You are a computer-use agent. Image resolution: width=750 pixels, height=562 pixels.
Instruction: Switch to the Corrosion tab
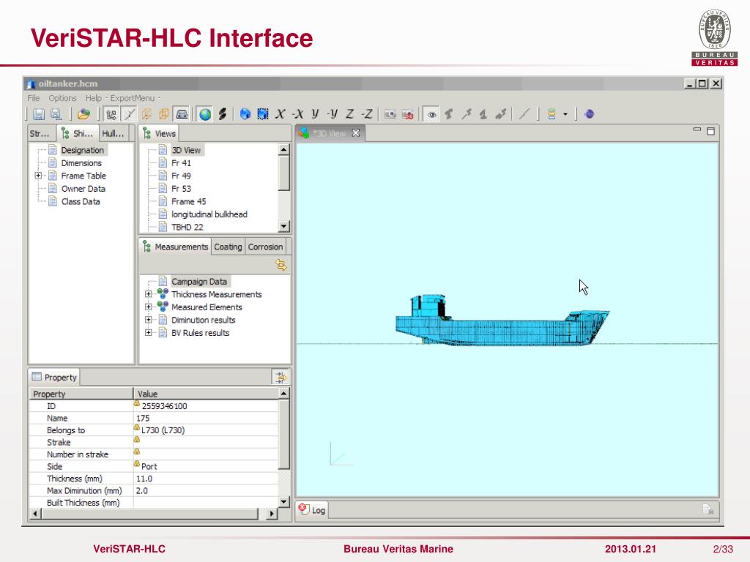coord(265,247)
